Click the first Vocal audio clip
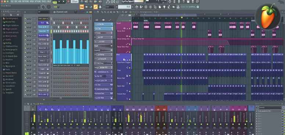 point(136,26)
